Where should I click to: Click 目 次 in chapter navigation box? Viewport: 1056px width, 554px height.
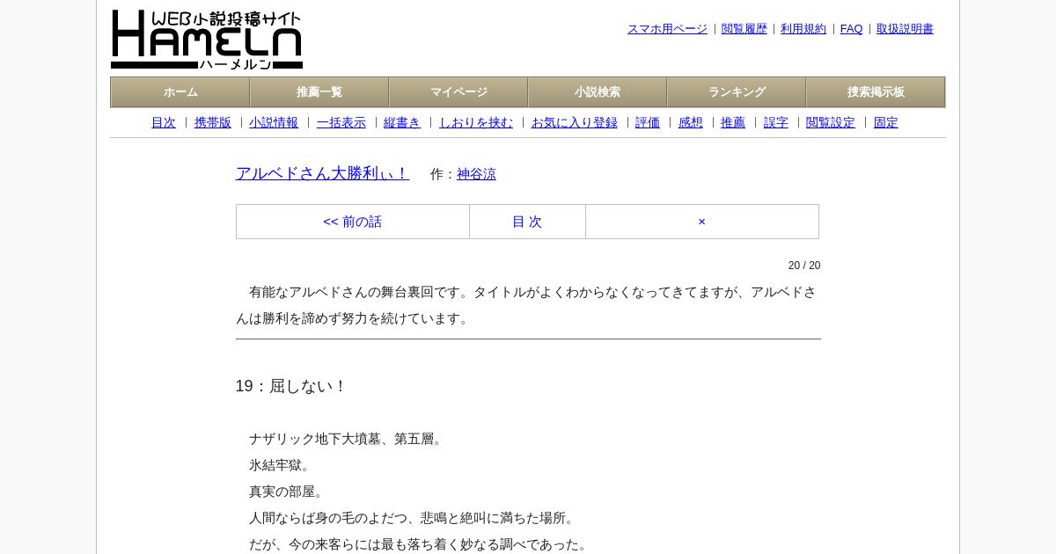tap(527, 222)
